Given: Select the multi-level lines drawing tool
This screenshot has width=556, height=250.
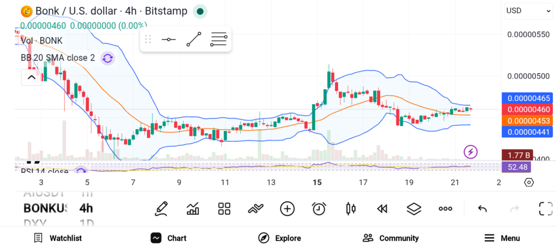Looking at the screenshot, I should click(x=219, y=39).
